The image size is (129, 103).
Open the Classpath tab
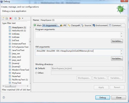click(74, 25)
